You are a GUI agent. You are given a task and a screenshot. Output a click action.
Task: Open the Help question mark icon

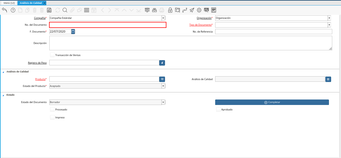13,10
